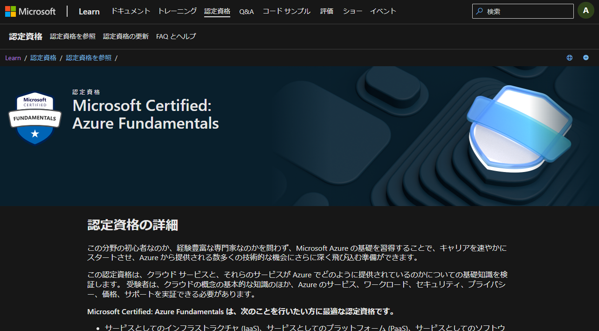Viewport: 599px width, 331px height.
Task: Click the 検索 search field
Action: [523, 11]
